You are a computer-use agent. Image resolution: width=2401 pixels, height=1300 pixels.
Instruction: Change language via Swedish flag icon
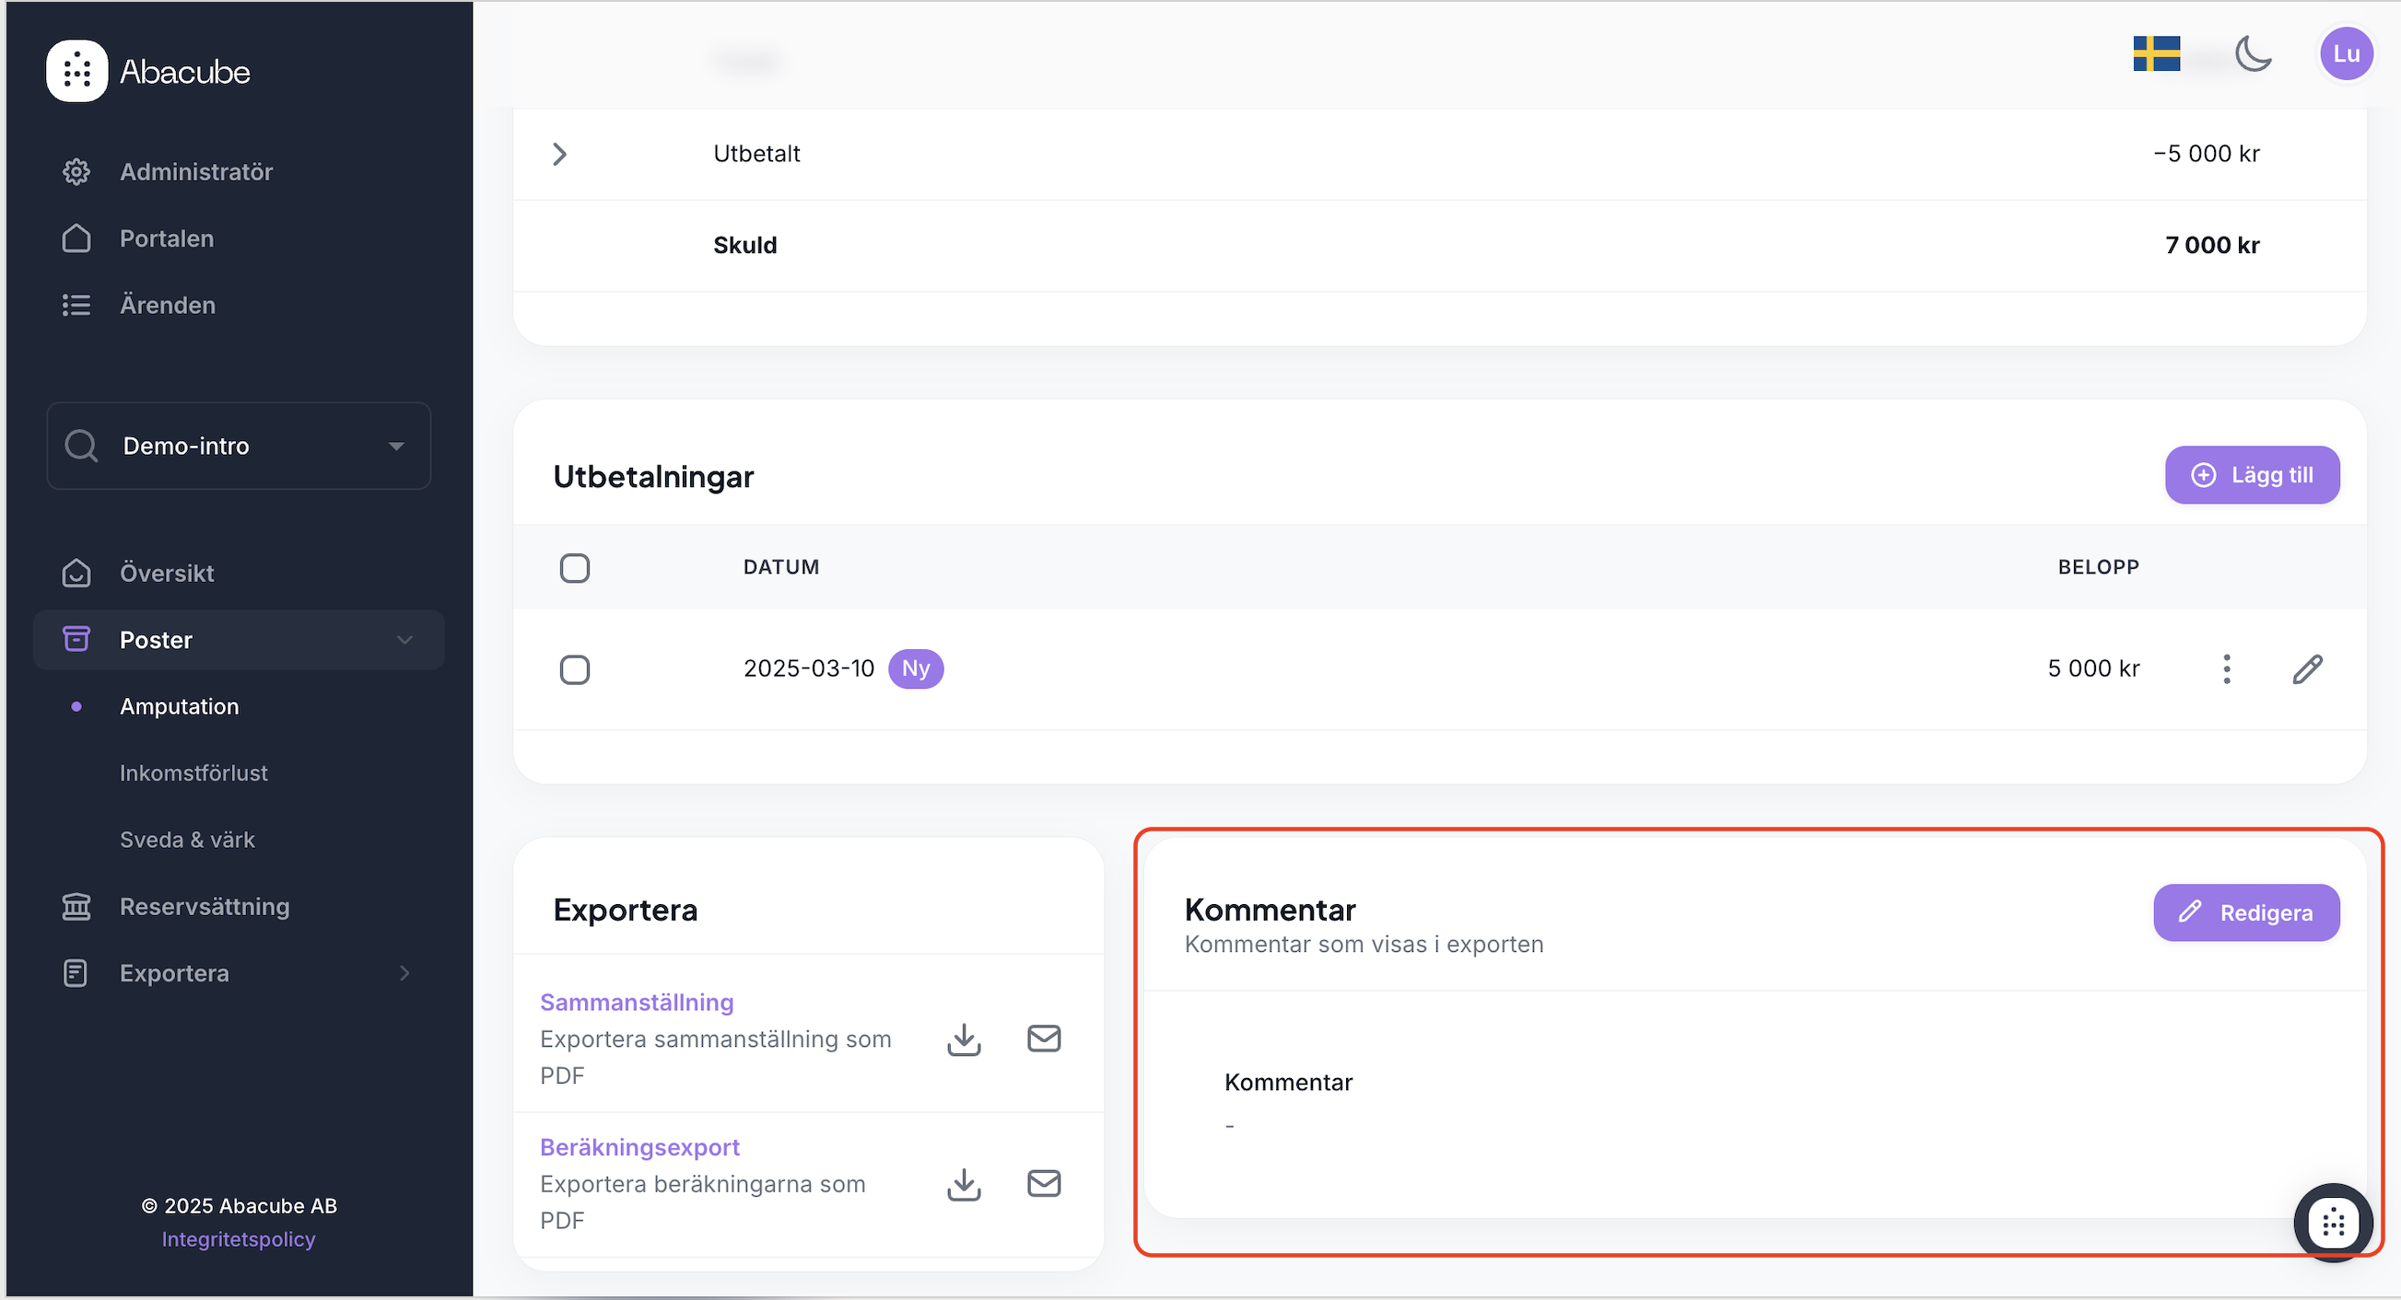2156,54
